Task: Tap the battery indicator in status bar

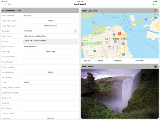Action: pyautogui.click(x=157, y=1)
